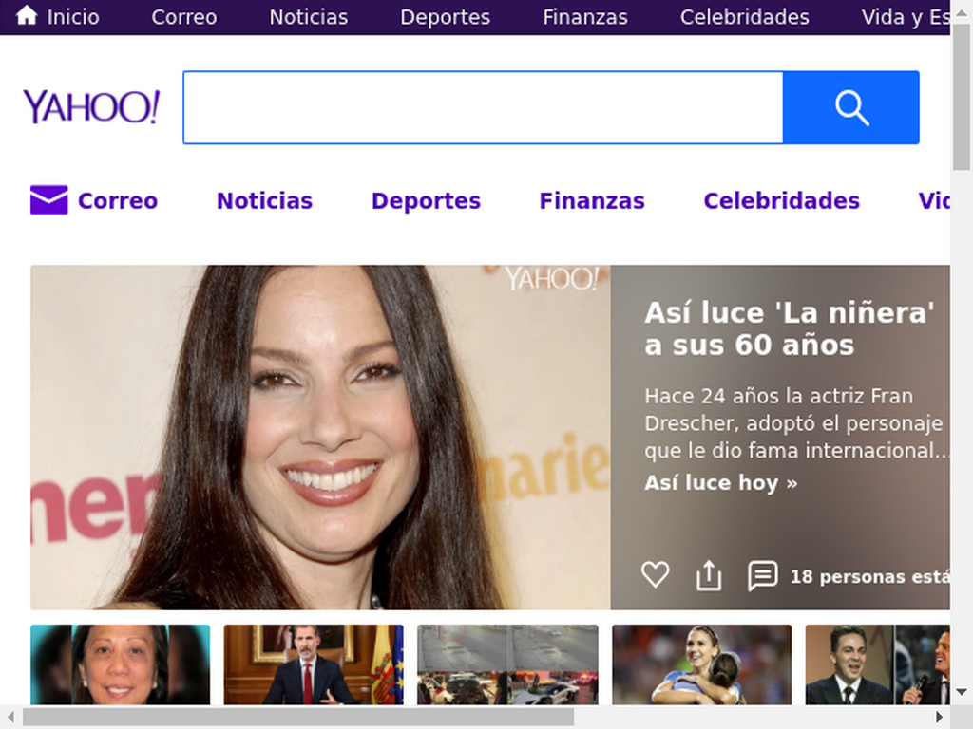The image size is (973, 729).
Task: Click the horizontal scrollbar right arrow
Action: coord(939,718)
